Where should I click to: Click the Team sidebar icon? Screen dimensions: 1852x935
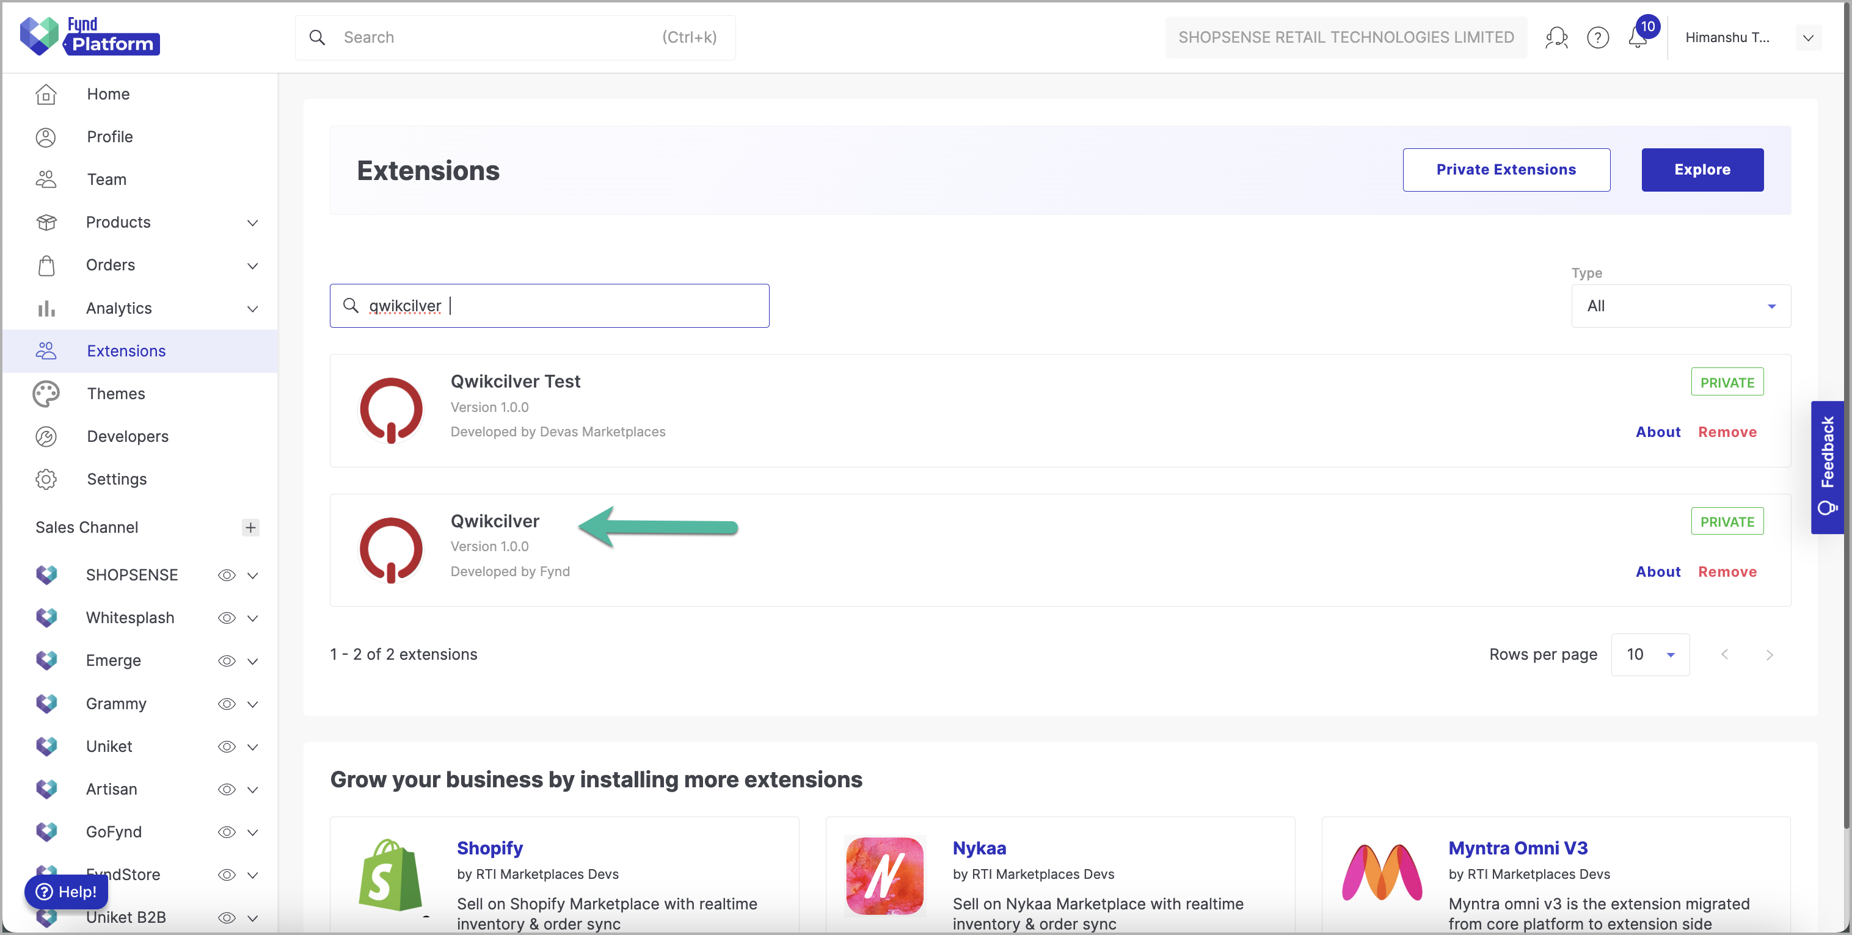pos(46,179)
